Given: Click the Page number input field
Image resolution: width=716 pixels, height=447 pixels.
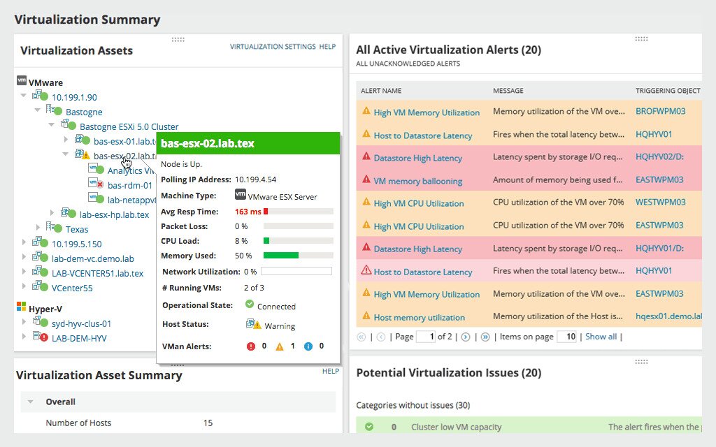Looking at the screenshot, I should [427, 336].
